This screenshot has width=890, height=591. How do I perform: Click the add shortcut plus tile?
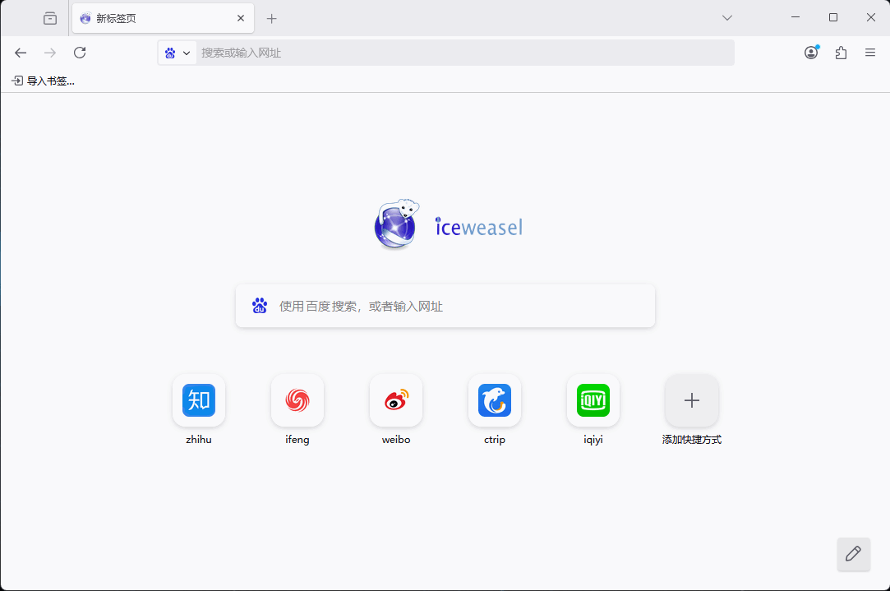pos(692,400)
